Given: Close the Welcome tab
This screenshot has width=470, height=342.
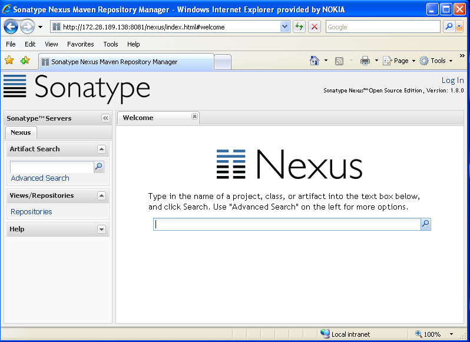Looking at the screenshot, I should pyautogui.click(x=194, y=116).
